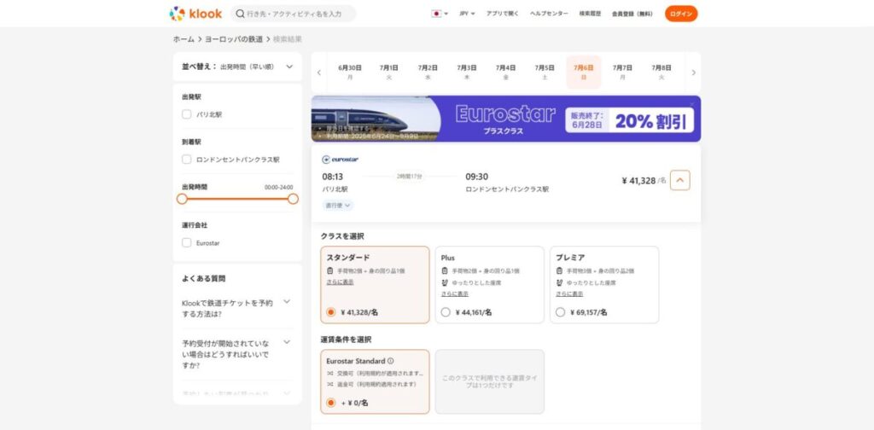Image resolution: width=874 pixels, height=430 pixels.
Task: Expand the 直行便 route details
Action: point(338,206)
